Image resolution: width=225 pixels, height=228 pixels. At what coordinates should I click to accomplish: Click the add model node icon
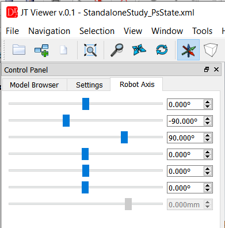[41, 50]
